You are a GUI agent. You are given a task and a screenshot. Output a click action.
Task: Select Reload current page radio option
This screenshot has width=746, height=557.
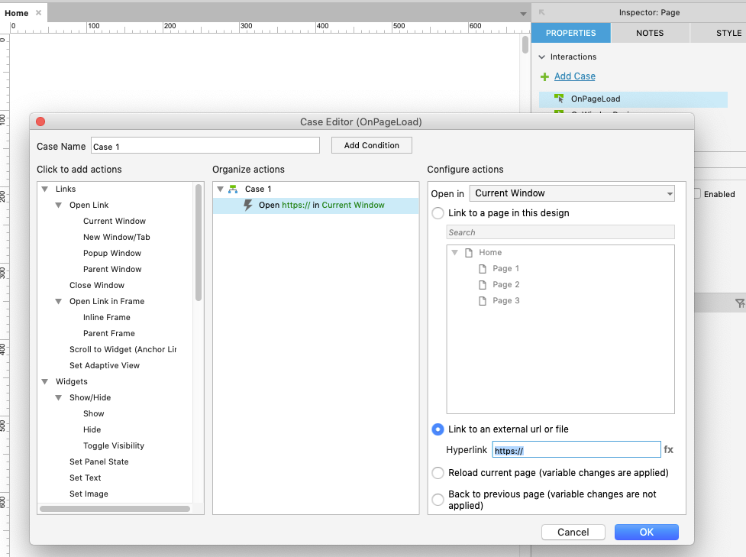point(438,473)
